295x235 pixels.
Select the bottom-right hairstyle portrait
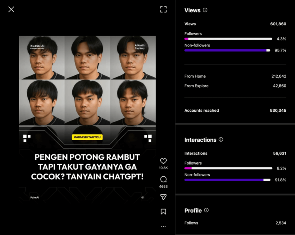[x=133, y=102]
